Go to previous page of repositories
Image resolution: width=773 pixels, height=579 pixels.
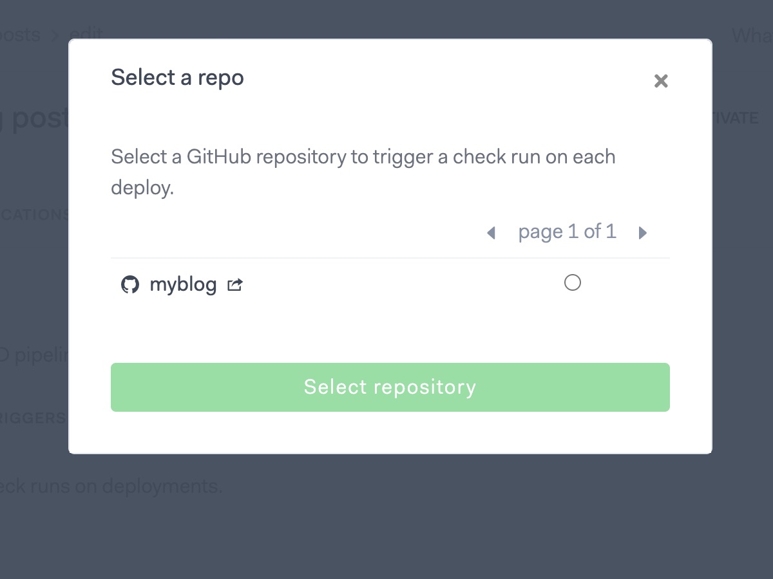click(x=491, y=233)
